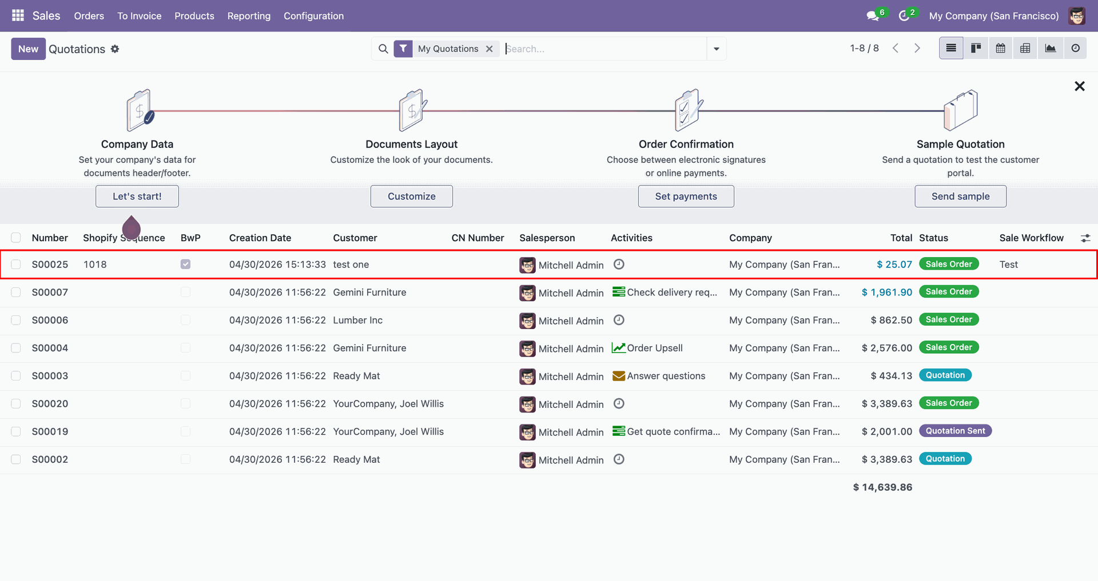
Task: Open the Products menu
Action: [194, 16]
